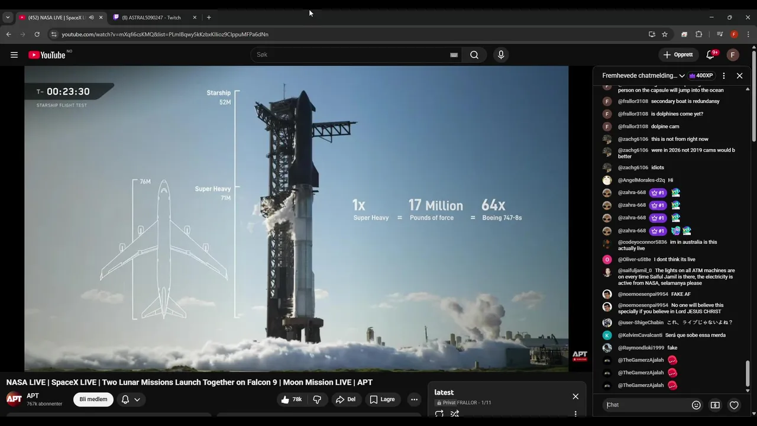Click the video player frame
The image size is (757, 426).
296,218
